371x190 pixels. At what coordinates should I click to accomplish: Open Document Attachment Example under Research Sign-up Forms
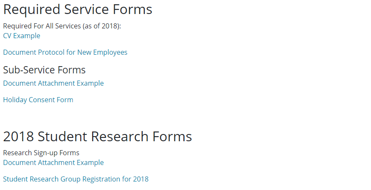point(53,163)
